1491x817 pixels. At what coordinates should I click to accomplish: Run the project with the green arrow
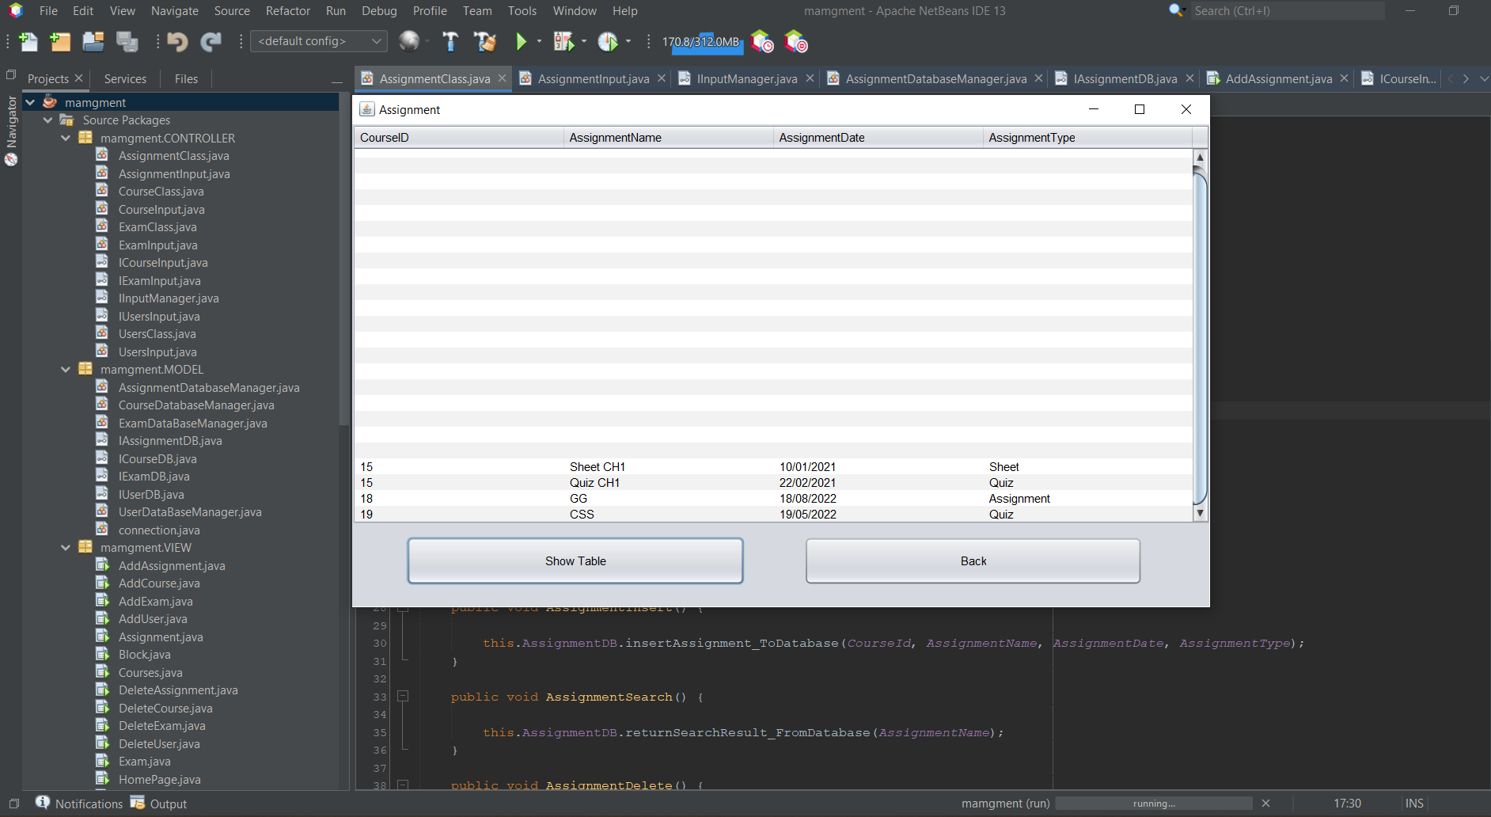click(521, 41)
